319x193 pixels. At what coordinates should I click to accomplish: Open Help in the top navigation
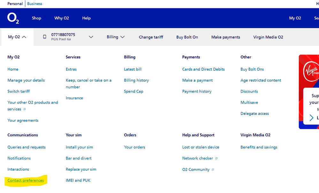coord(87,18)
